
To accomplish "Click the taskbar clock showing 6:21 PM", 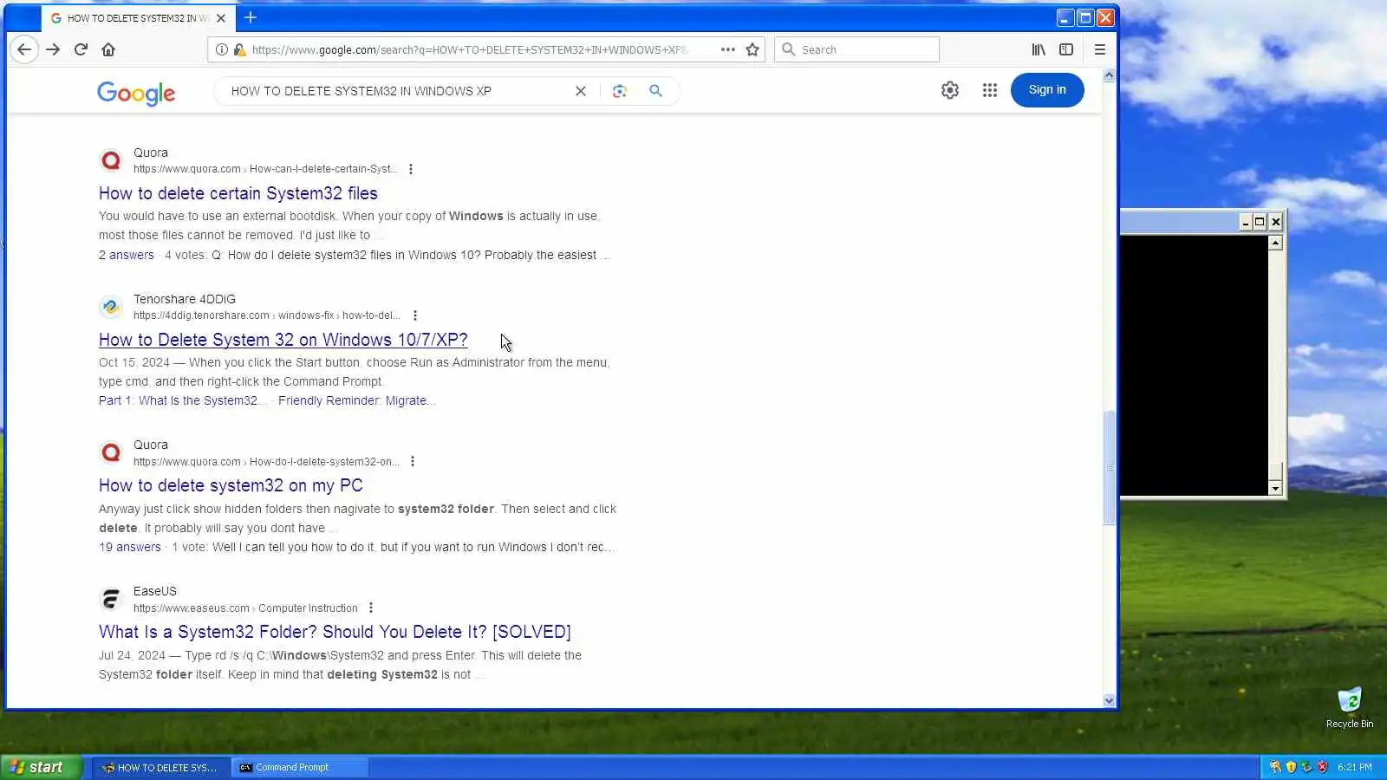I will [x=1355, y=767].
